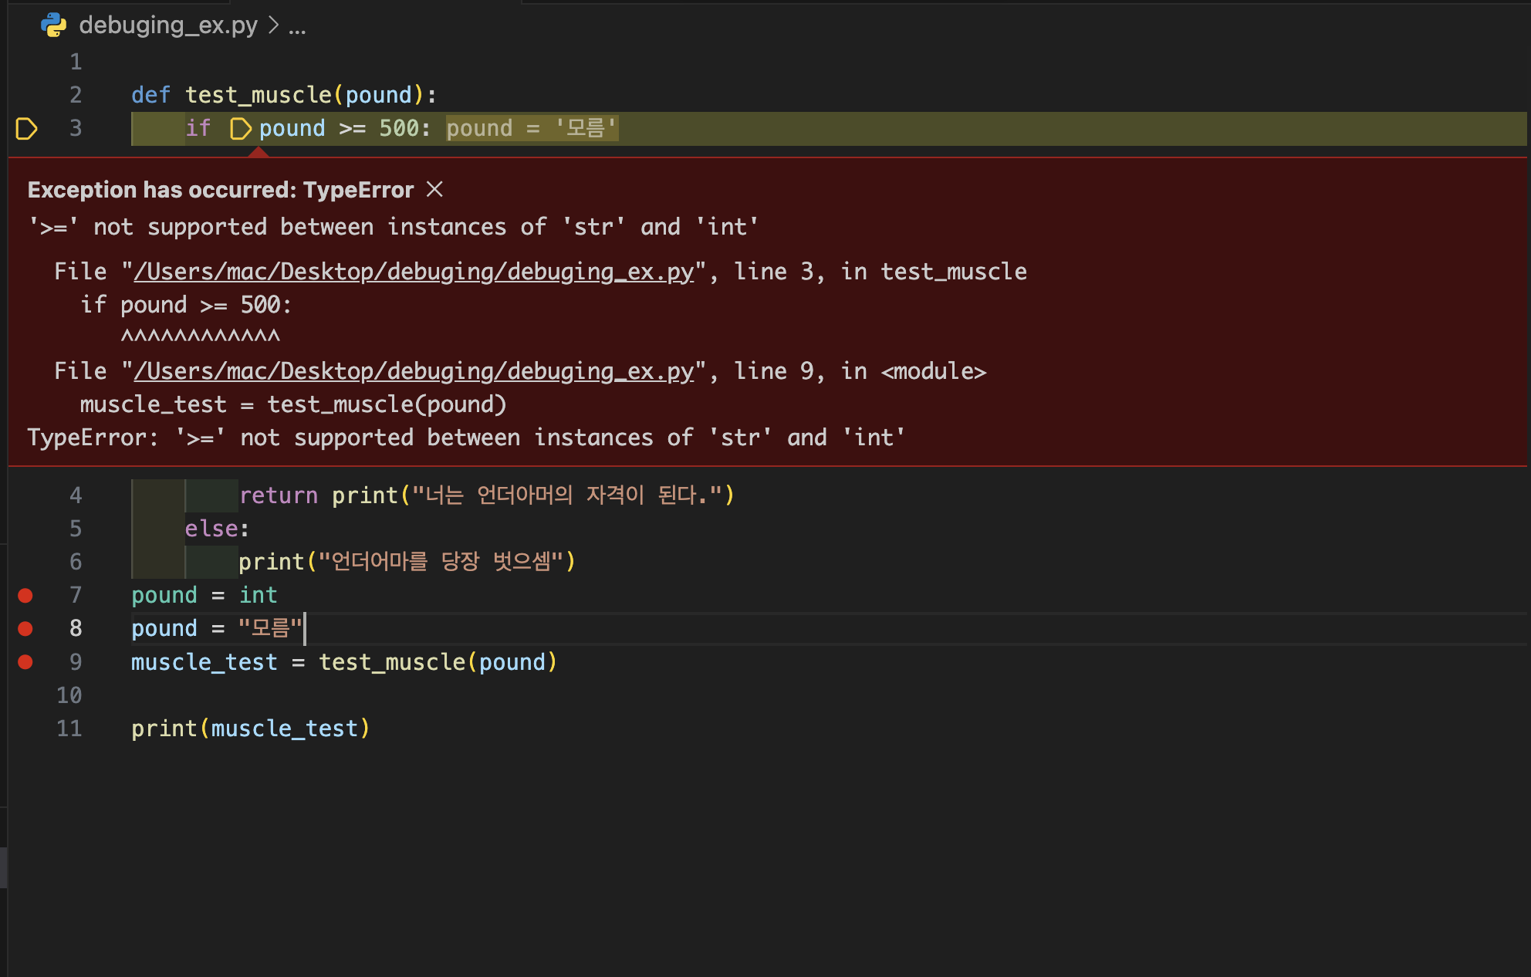This screenshot has width=1531, height=977.
Task: Expand the breadcrumb ellipsis symbol list
Action: (x=297, y=27)
